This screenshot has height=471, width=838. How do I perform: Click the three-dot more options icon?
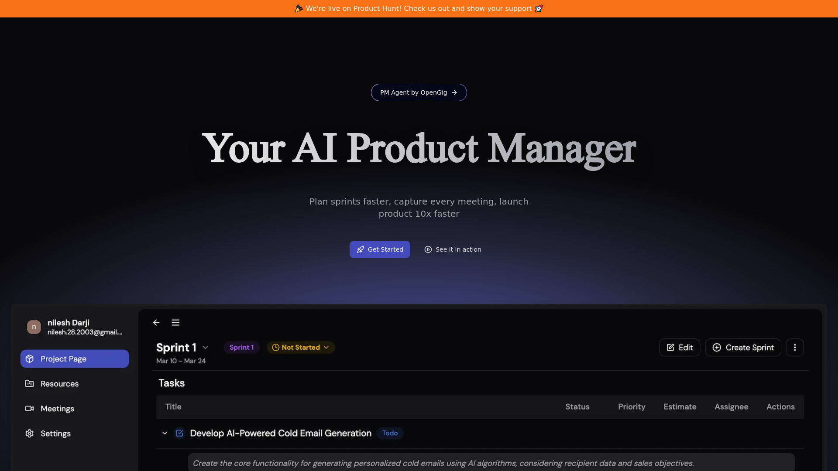(795, 347)
